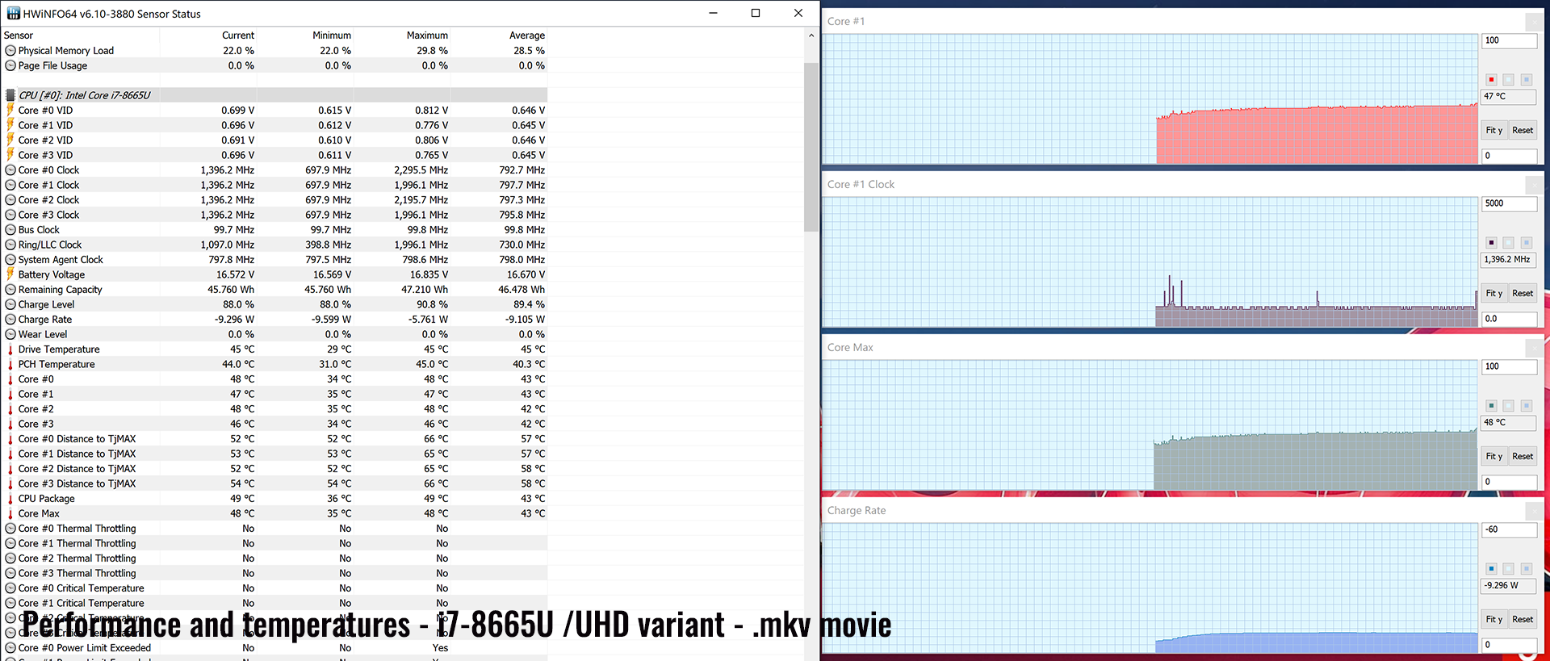This screenshot has height=661, width=1550.
Task: Click the icon beside Core #0 Thermal Throttling
Action: (10, 529)
